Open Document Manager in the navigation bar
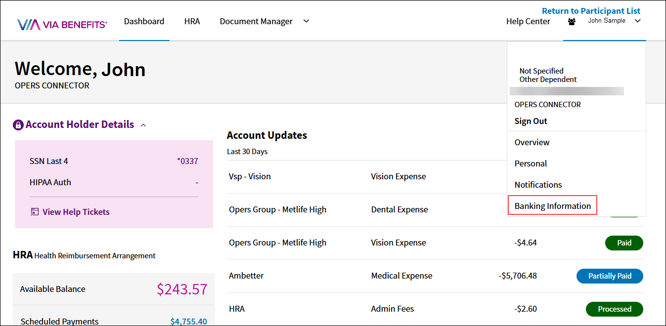Image resolution: width=666 pixels, height=326 pixels. 256,21
